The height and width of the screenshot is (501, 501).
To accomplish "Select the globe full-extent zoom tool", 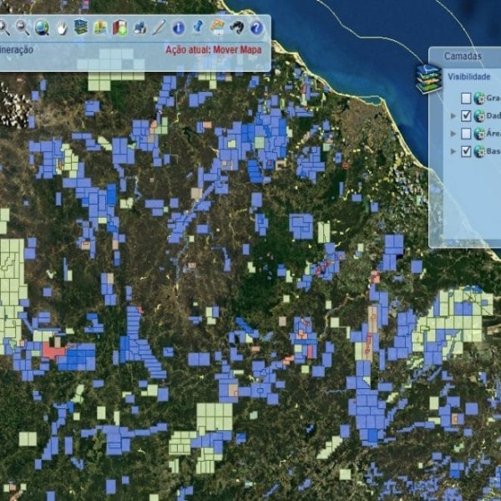I will [x=42, y=28].
